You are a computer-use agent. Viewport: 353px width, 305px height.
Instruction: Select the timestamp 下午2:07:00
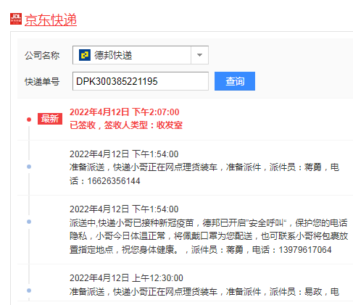[156, 112]
